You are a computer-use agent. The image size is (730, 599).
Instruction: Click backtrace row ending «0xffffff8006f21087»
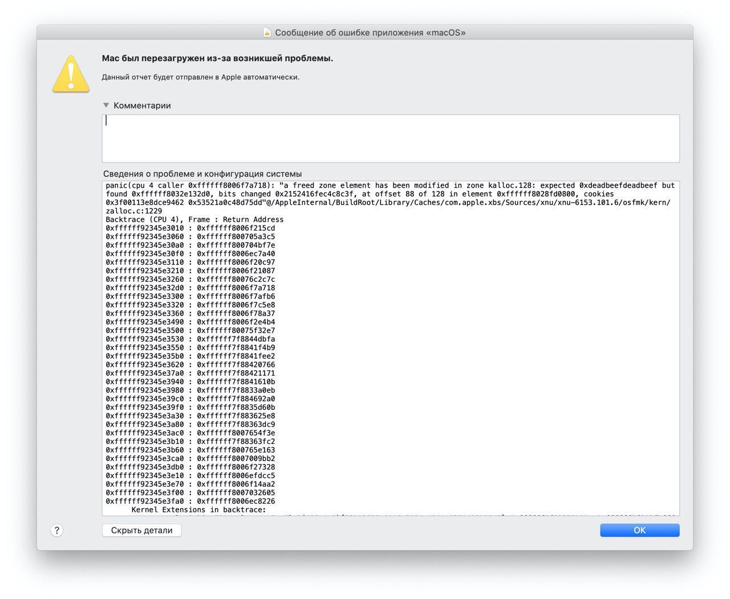(190, 271)
